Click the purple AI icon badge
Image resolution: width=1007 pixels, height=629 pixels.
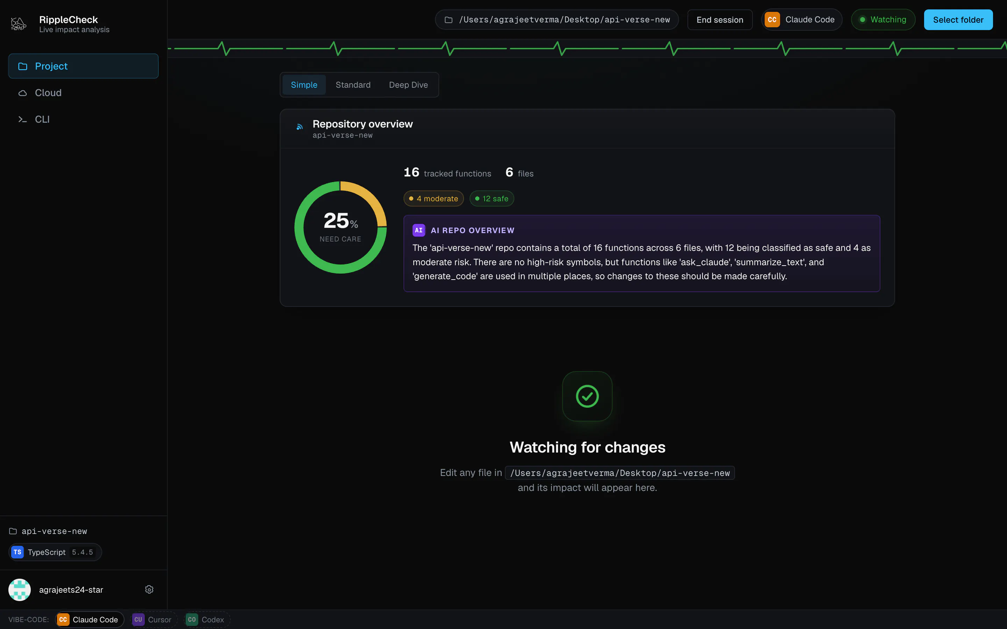point(419,230)
